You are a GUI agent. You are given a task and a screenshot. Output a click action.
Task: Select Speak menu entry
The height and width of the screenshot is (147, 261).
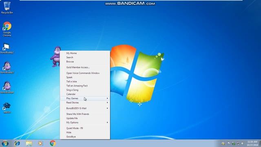[85, 77]
